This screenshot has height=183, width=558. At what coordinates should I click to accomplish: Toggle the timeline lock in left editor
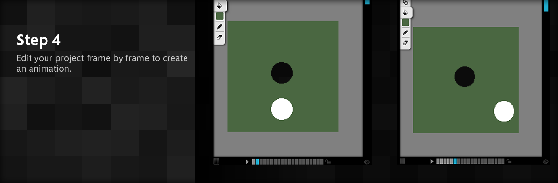point(328,162)
